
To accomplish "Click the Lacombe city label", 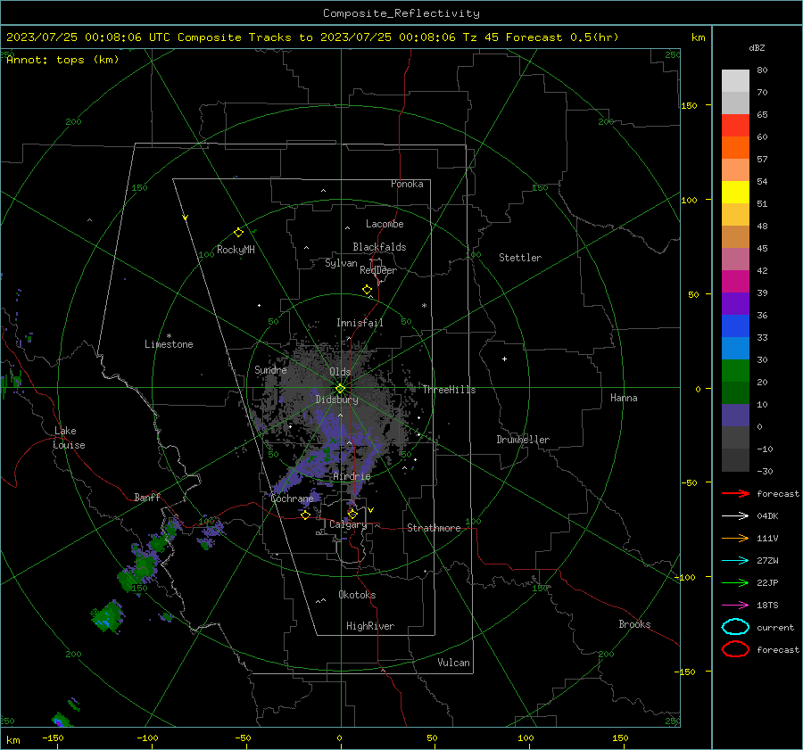I will 385,224.
